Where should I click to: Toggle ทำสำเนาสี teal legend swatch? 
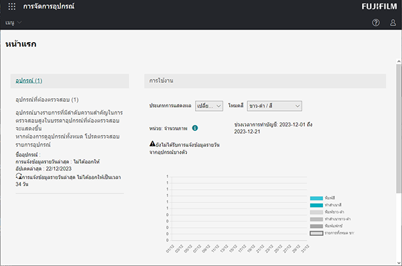click(x=316, y=205)
